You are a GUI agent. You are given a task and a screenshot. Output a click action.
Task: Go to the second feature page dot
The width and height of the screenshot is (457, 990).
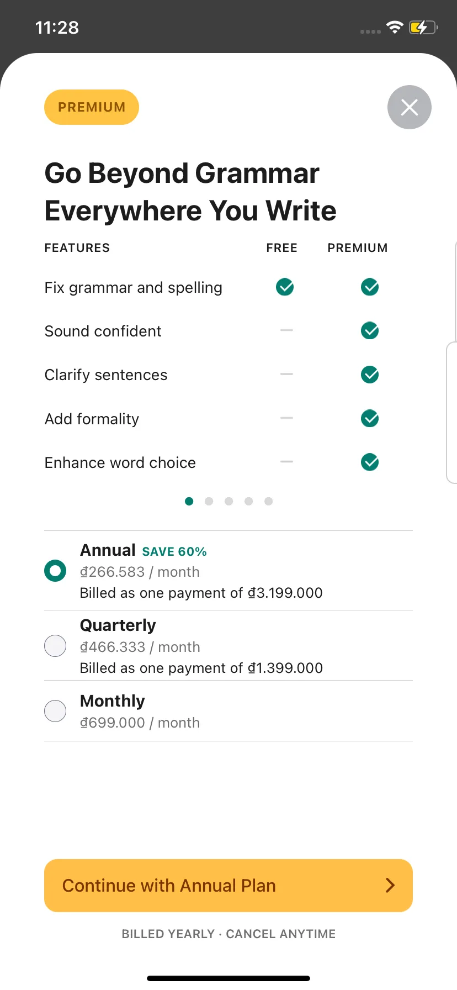point(209,501)
